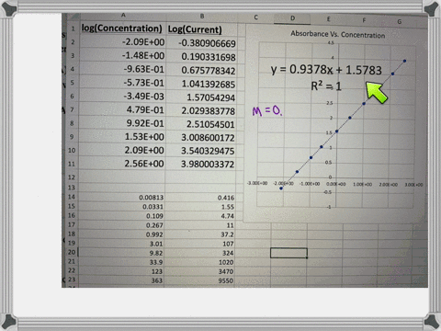Viewport: 441px width, 331px height.
Task: Select cell containing 9.92E-01
Action: (x=123, y=123)
